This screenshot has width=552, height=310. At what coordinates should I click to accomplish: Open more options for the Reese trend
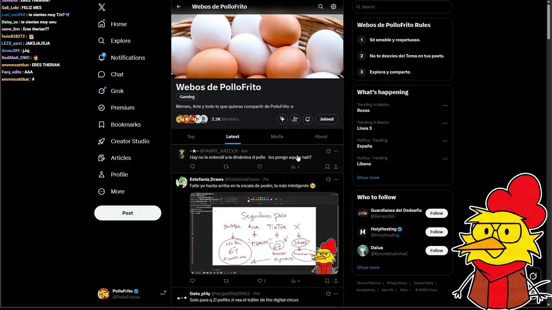coord(445,105)
